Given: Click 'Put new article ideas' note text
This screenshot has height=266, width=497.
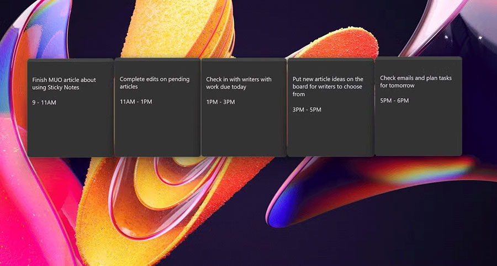Looking at the screenshot, I should point(327,86).
